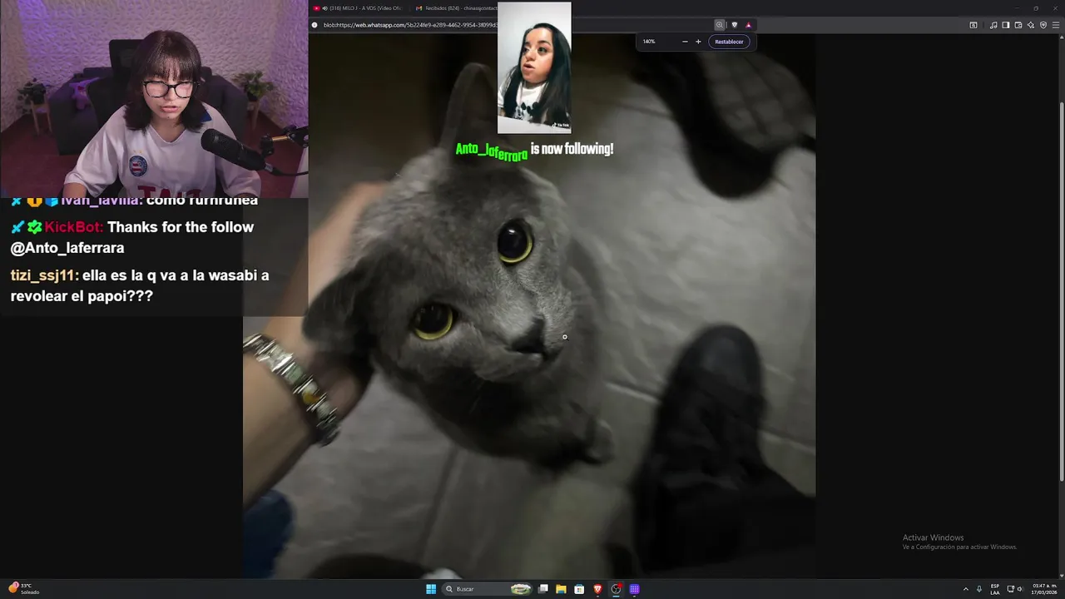1065x599 pixels.
Task: Open the screenshot tool icon in browser toolbar
Action: (973, 25)
